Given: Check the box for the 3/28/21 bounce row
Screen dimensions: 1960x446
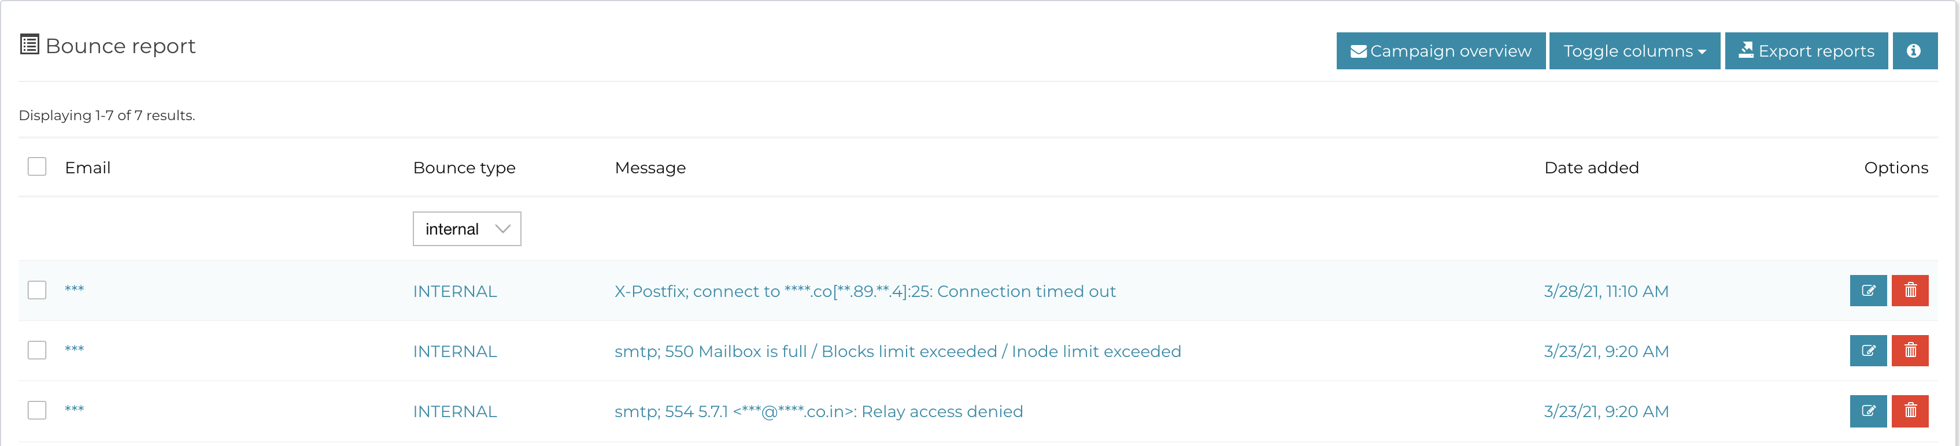Looking at the screenshot, I should (x=36, y=289).
